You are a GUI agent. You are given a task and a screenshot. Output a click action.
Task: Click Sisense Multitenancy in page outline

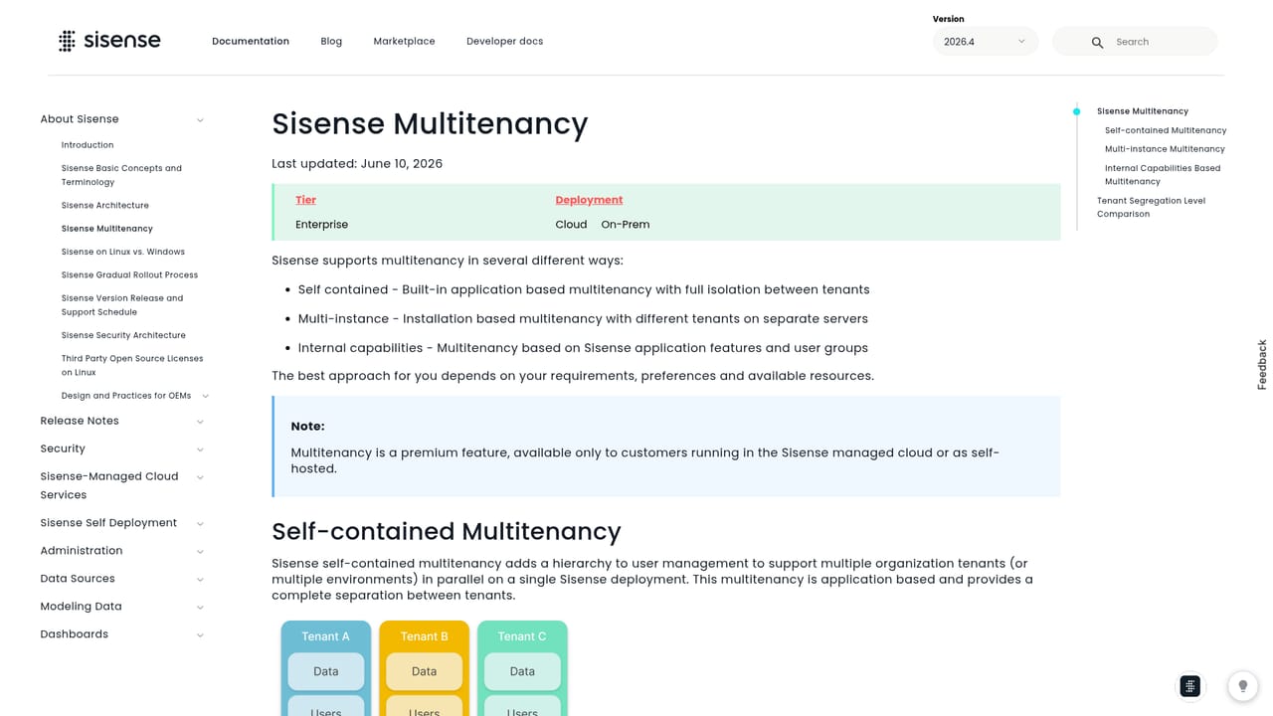point(1143,111)
